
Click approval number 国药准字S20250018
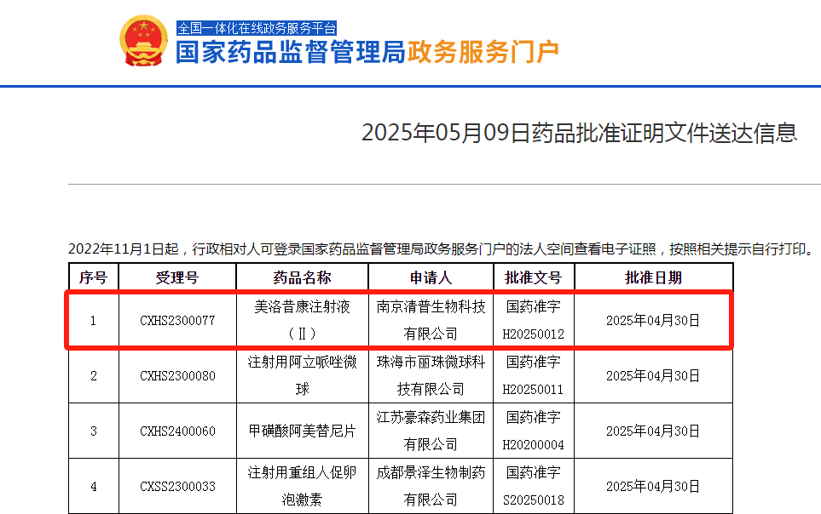pos(534,486)
